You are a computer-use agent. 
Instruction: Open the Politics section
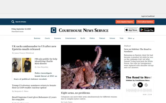[x=92, y=38]
